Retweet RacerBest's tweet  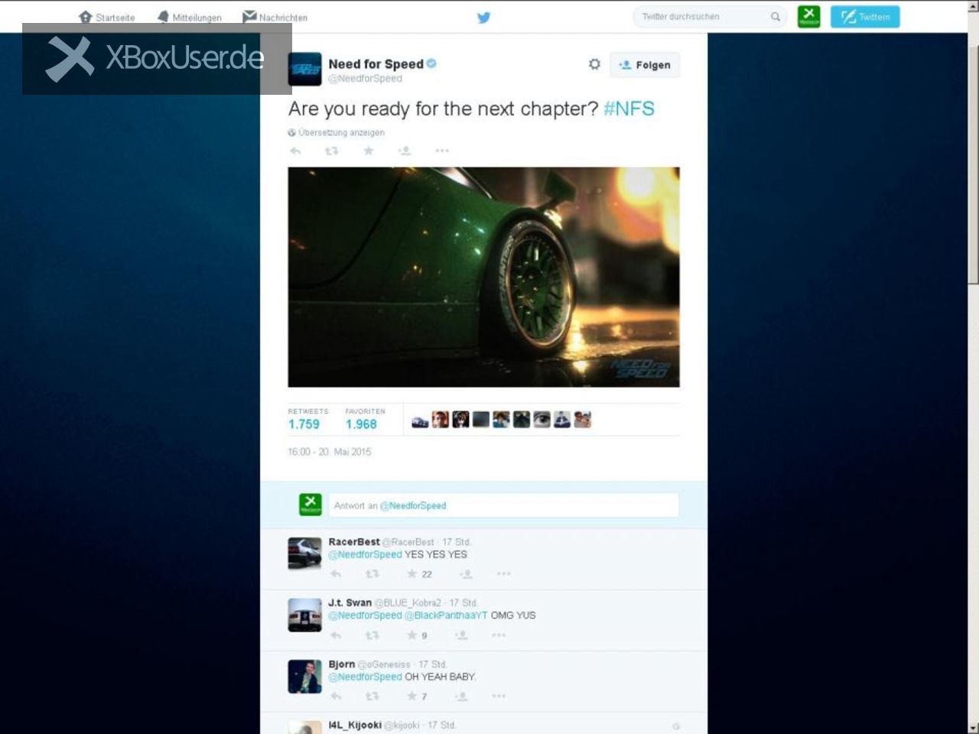pos(372,574)
